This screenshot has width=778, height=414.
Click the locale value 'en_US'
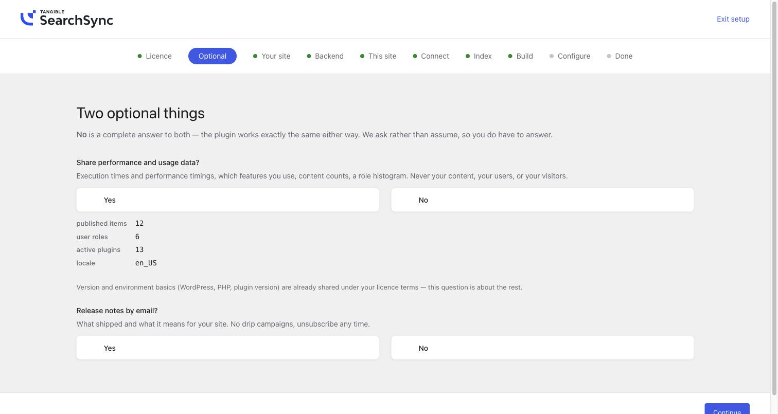point(146,263)
